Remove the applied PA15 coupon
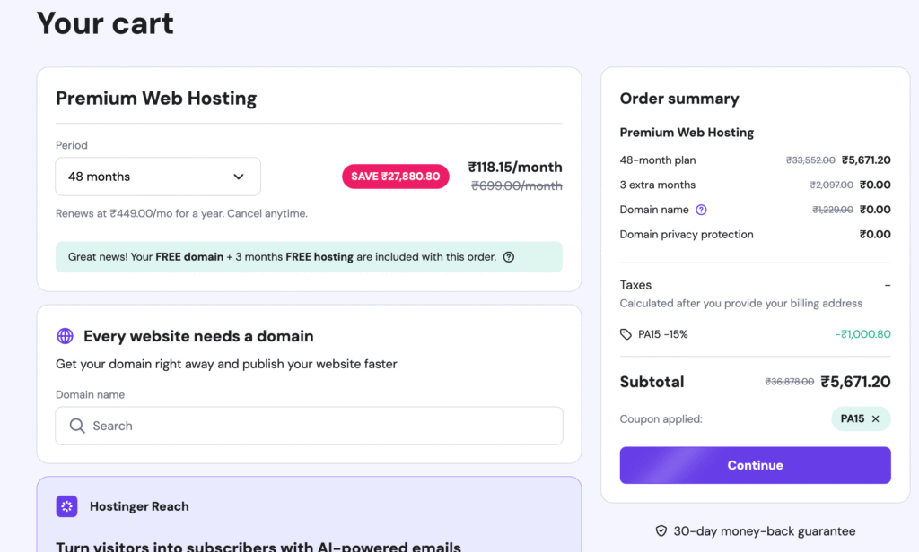This screenshot has height=552, width=919. [876, 418]
